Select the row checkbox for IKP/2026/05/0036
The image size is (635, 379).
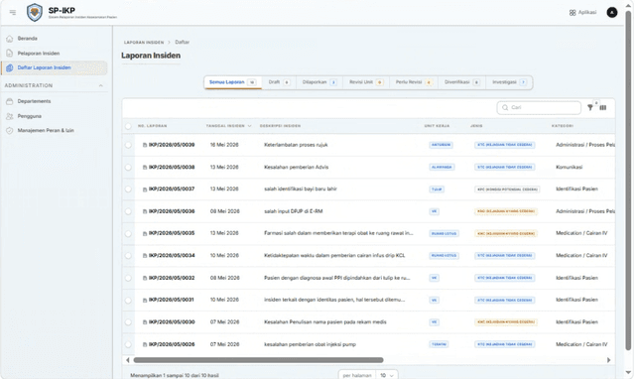(128, 211)
